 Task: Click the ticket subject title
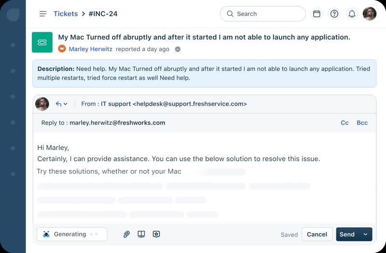(x=204, y=37)
